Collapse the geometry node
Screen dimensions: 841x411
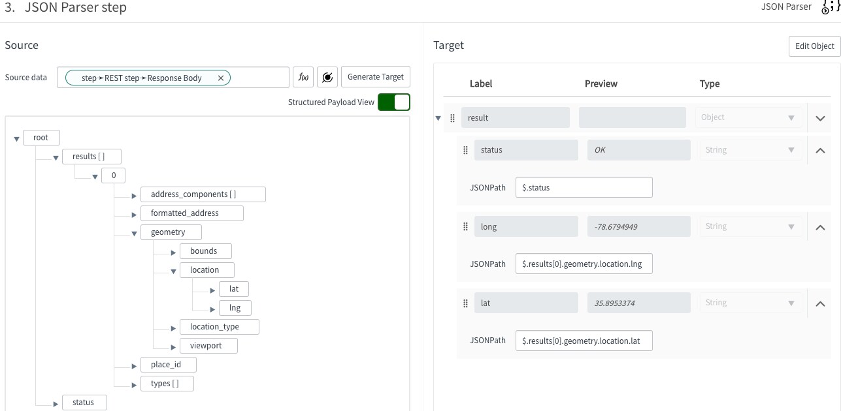pyautogui.click(x=134, y=233)
